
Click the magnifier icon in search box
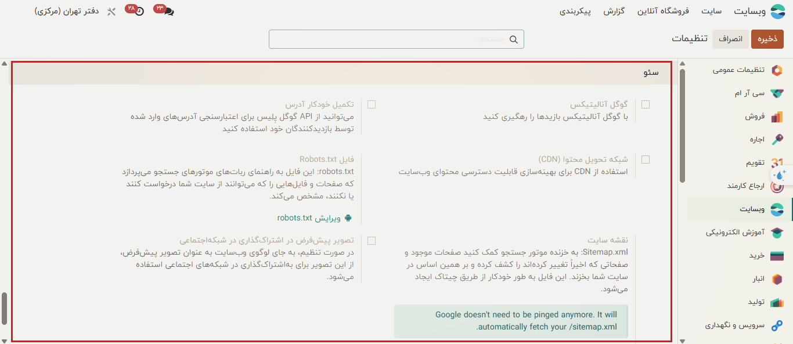(514, 39)
